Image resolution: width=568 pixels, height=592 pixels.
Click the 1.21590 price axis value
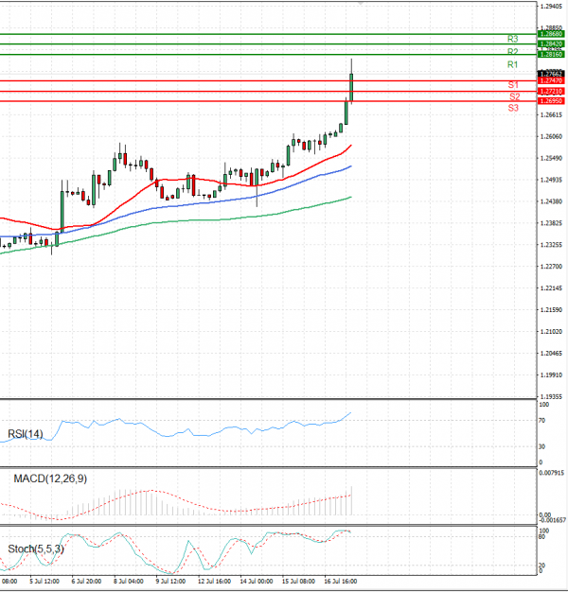tap(551, 310)
